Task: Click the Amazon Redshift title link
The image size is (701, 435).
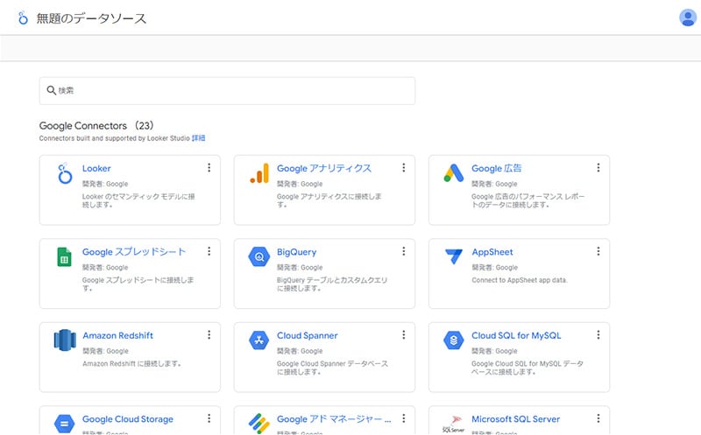Action: pyautogui.click(x=117, y=335)
